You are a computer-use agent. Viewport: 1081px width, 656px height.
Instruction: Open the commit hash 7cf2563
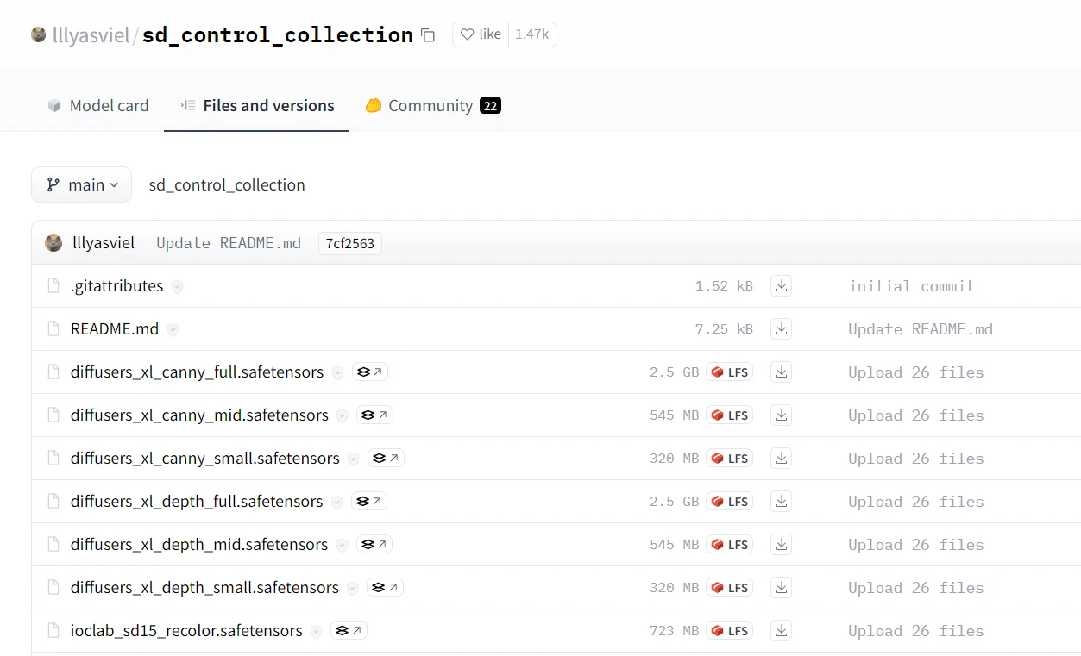click(350, 243)
